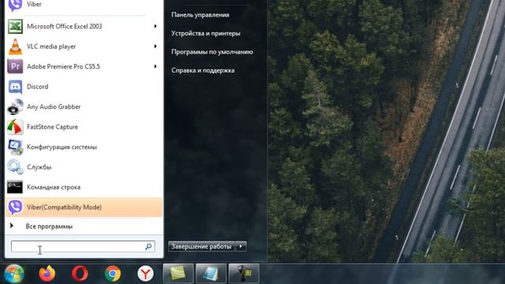Click Все программы label
Image resolution: width=505 pixels, height=284 pixels.
coord(49,226)
